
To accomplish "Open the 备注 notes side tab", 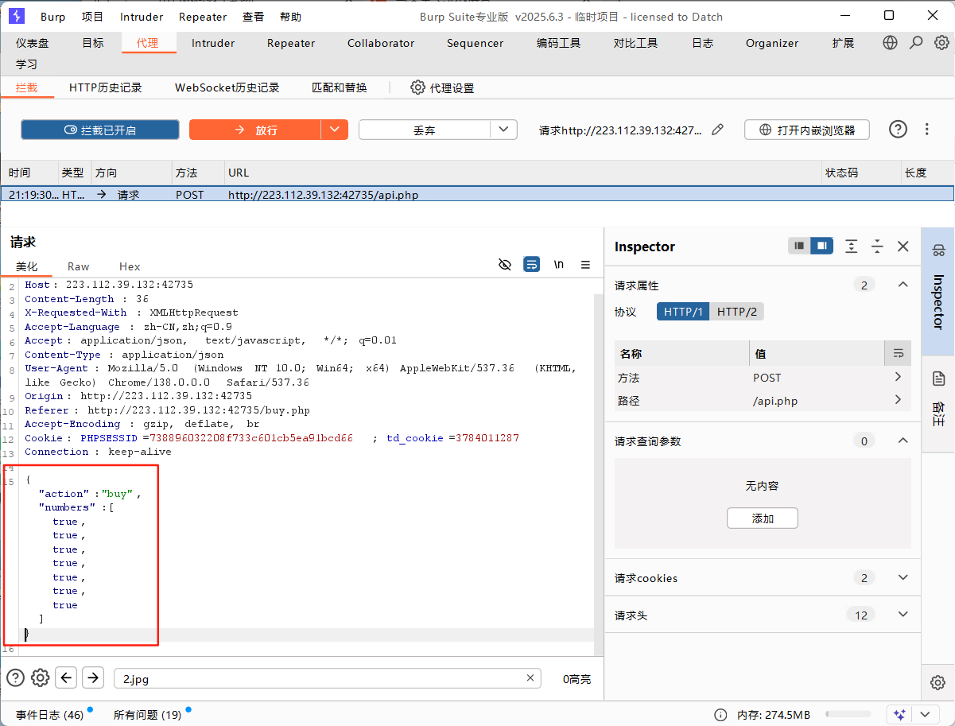I will tap(938, 402).
